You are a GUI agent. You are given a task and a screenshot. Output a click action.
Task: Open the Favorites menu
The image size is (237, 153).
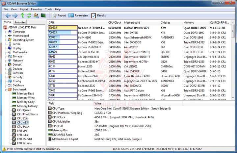click(37, 9)
